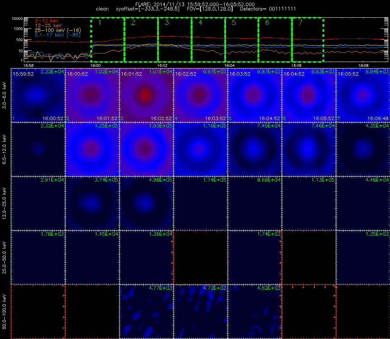
Task: Open the 6.0-12.0 keV image with peak 4.35E+04
Action: (363, 150)
